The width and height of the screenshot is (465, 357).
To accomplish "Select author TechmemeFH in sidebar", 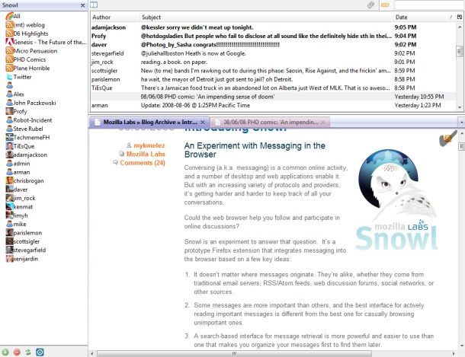I will tap(28, 137).
